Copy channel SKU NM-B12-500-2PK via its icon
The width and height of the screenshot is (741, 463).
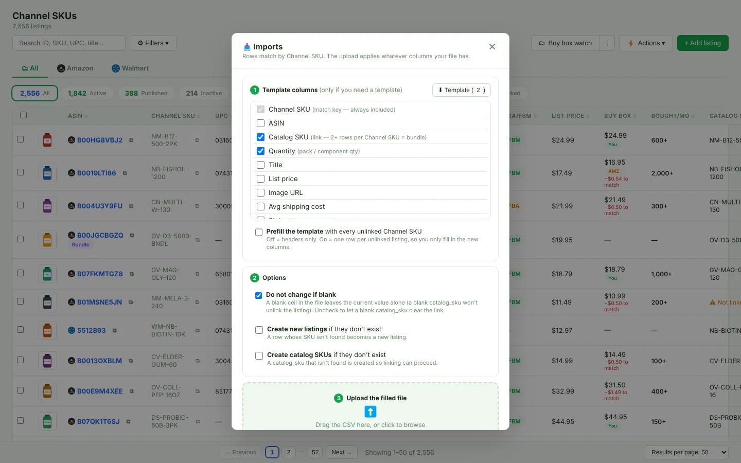197,140
